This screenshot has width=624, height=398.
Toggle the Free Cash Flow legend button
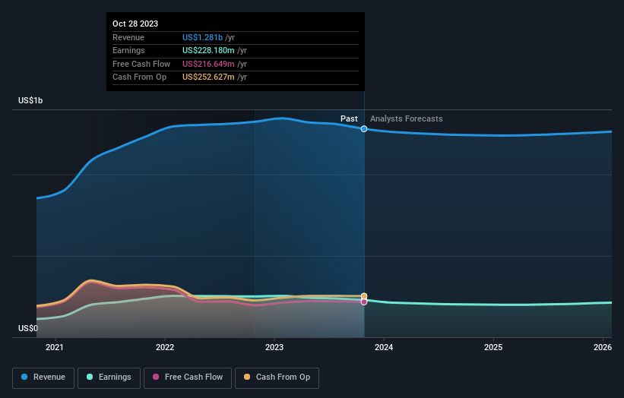pyautogui.click(x=188, y=377)
